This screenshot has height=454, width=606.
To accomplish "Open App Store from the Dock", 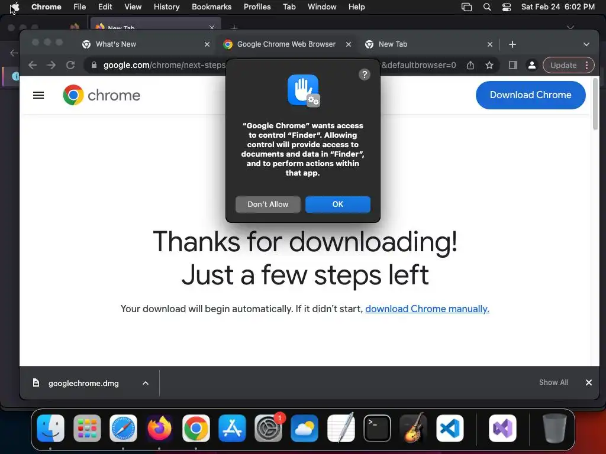I will pyautogui.click(x=232, y=428).
